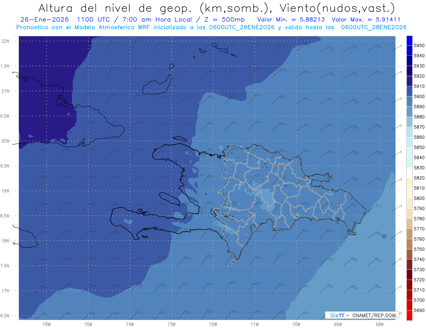The image size is (426, 329).
Task: Select the 5910 legend value
Action: pyautogui.click(x=419, y=86)
